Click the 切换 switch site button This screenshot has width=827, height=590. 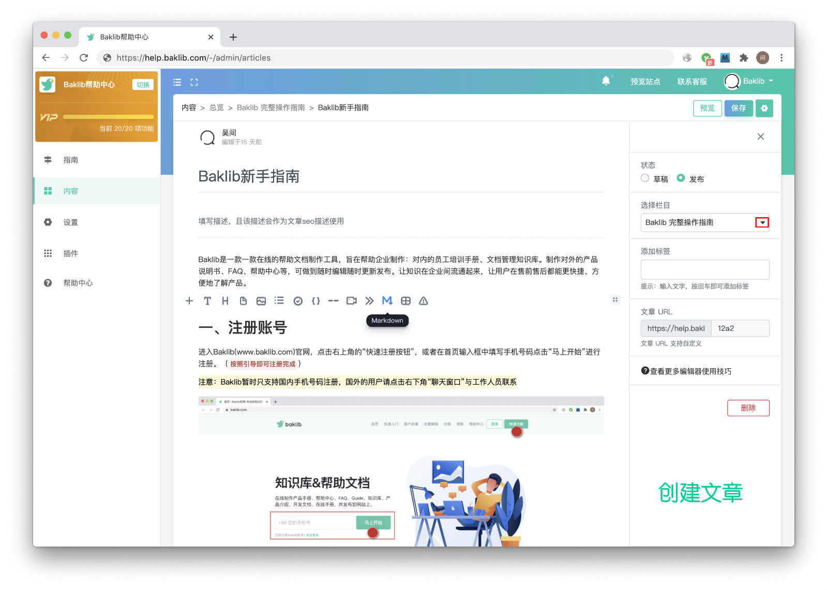143,85
